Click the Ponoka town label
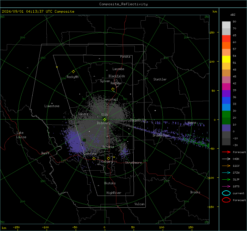The image size is (247, 231). (125, 57)
